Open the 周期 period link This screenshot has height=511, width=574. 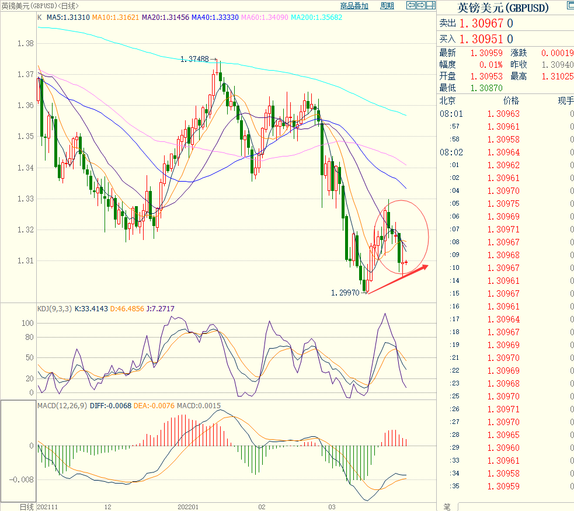(387, 6)
